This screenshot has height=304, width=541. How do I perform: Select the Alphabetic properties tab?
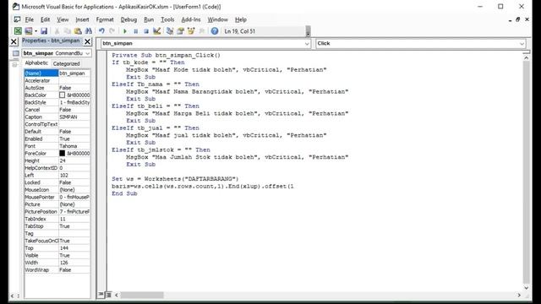pyautogui.click(x=36, y=63)
